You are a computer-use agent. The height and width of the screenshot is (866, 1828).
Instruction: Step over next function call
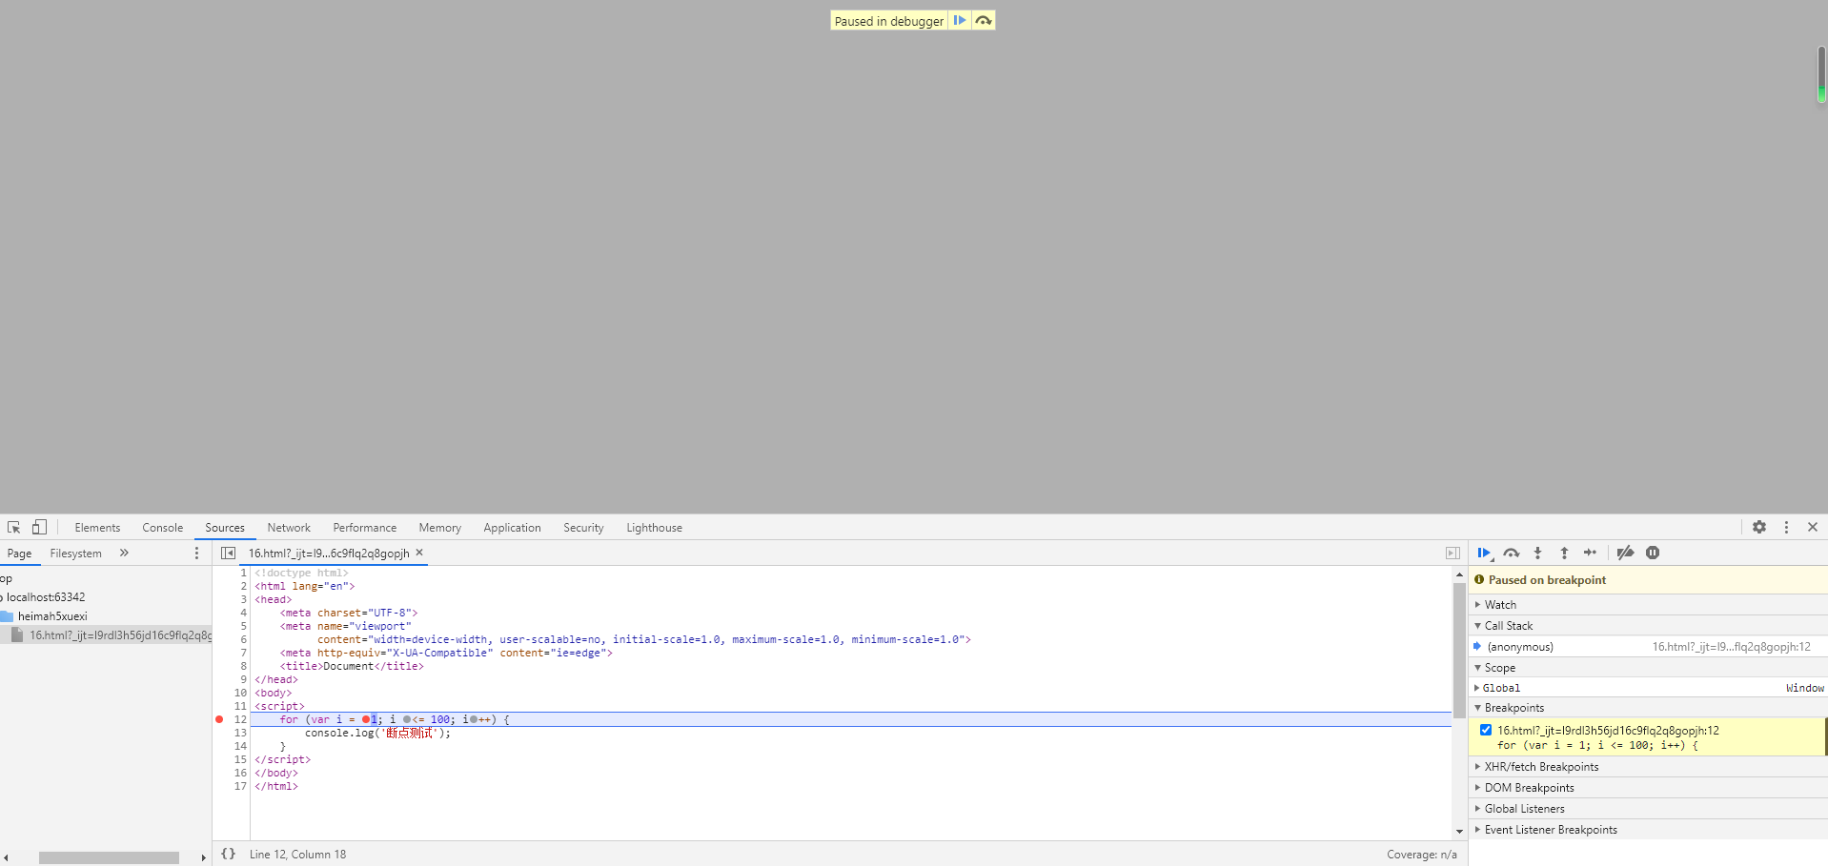[1511, 553]
